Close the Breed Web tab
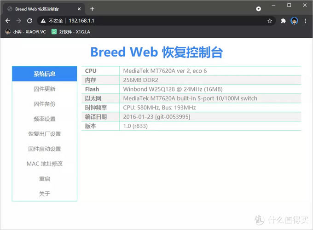This screenshot has height=230, width=313. 79,9
